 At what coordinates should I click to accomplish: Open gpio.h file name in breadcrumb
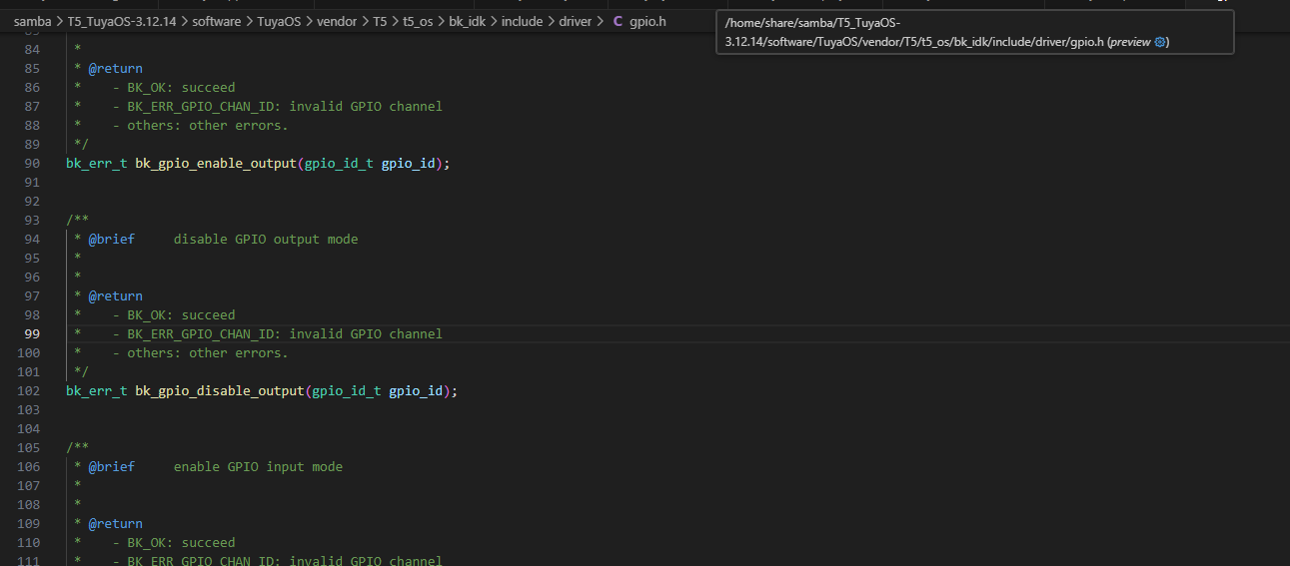(x=647, y=21)
